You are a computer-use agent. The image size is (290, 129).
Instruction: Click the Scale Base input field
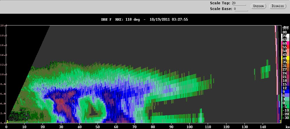(241, 9)
